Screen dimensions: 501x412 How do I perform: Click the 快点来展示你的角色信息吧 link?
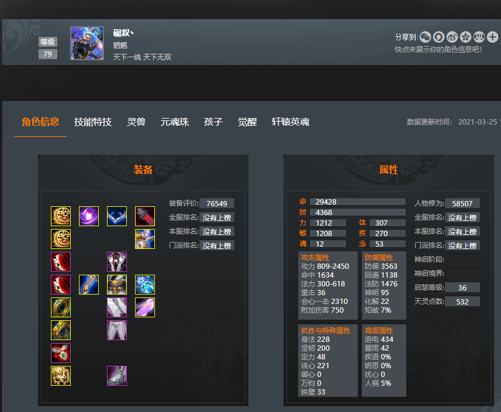(x=438, y=50)
